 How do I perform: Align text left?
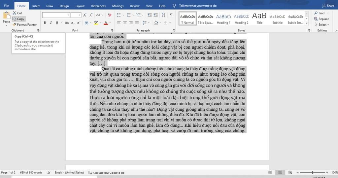click(119, 23)
